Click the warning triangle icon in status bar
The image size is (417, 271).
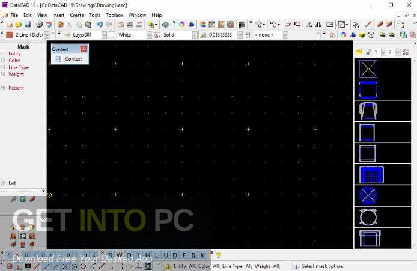(168, 266)
